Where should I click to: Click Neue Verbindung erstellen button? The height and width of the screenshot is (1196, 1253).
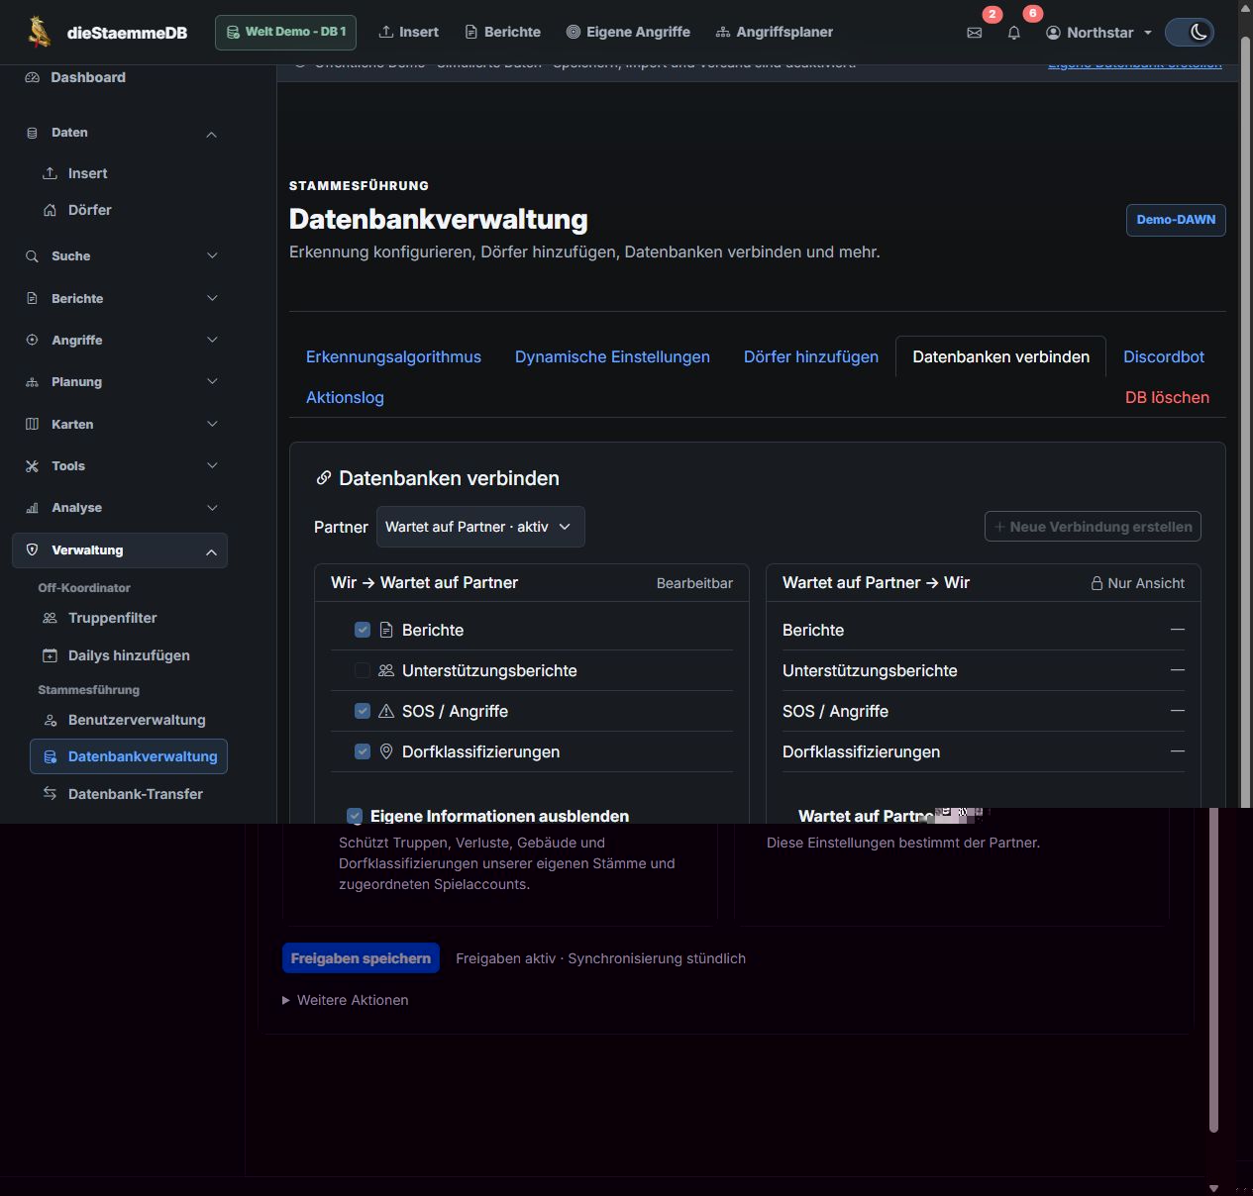(x=1093, y=527)
